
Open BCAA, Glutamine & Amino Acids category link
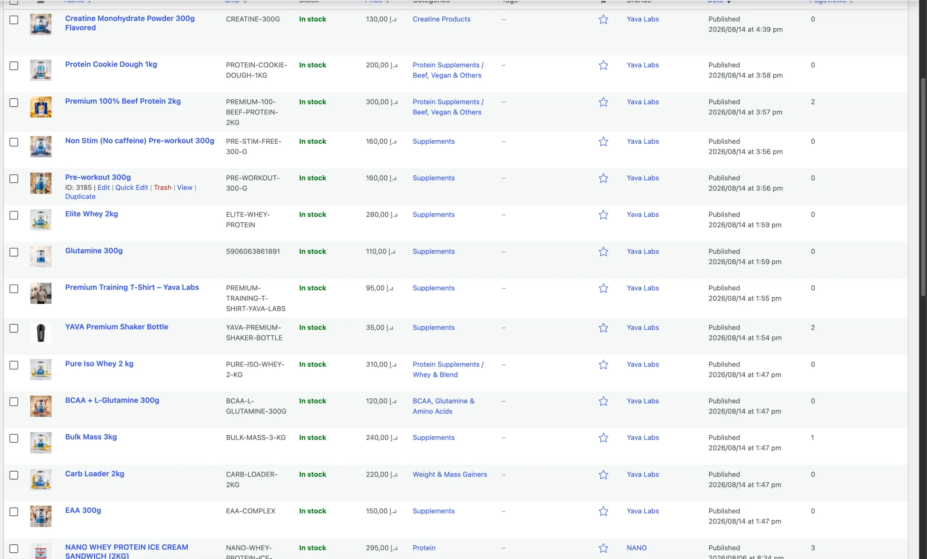444,406
